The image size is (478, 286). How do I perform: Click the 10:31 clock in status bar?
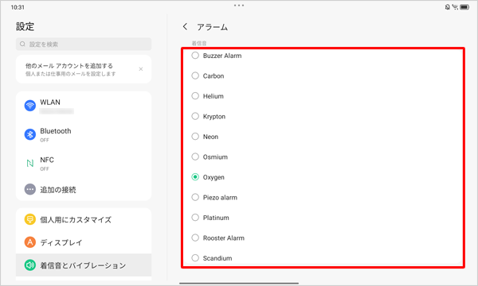pyautogui.click(x=18, y=7)
